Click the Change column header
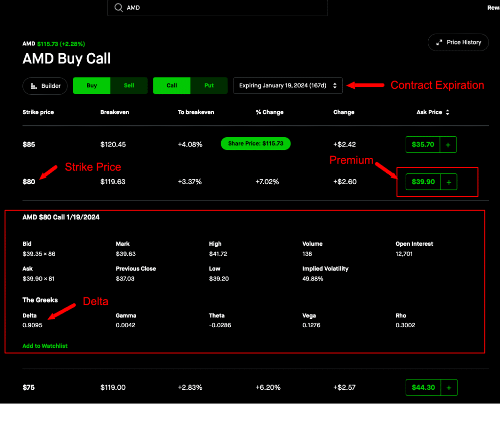The image size is (500, 422). (x=344, y=112)
